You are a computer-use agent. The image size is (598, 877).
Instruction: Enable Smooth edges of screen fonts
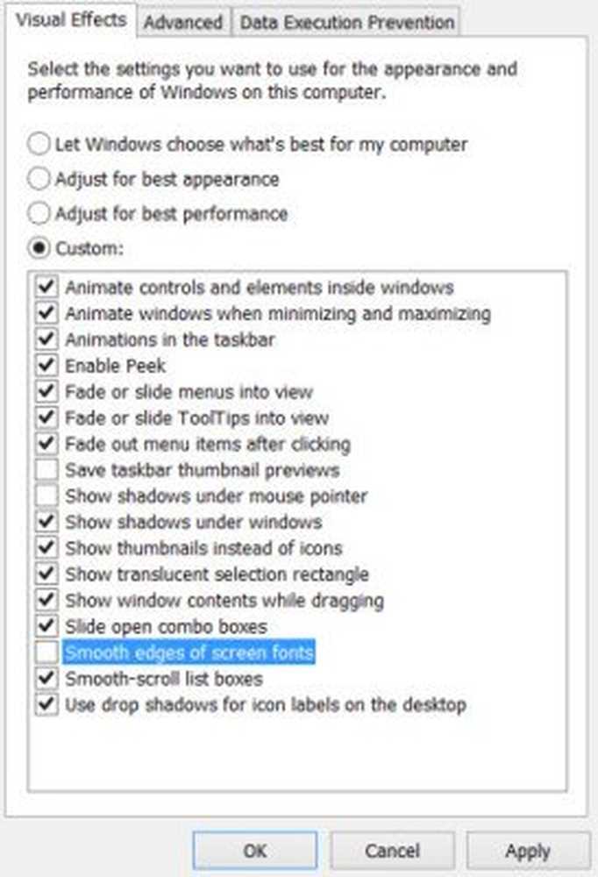pos(46,652)
